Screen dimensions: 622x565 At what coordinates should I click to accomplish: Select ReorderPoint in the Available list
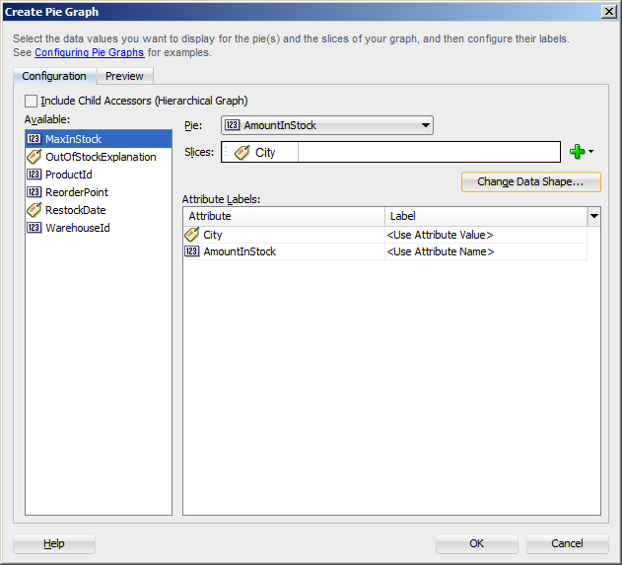[99, 192]
